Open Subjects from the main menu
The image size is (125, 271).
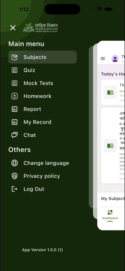point(42,57)
